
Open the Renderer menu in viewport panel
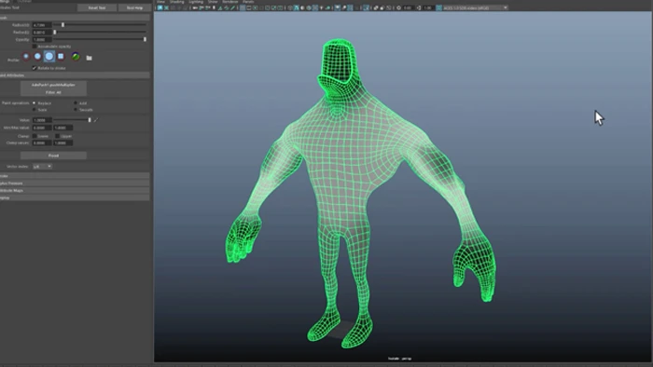coord(230,2)
